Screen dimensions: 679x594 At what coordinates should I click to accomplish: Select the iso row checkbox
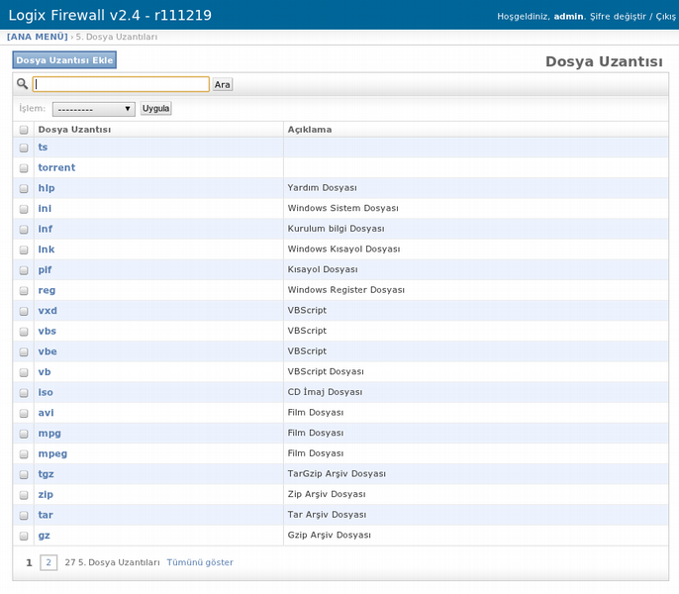click(24, 393)
